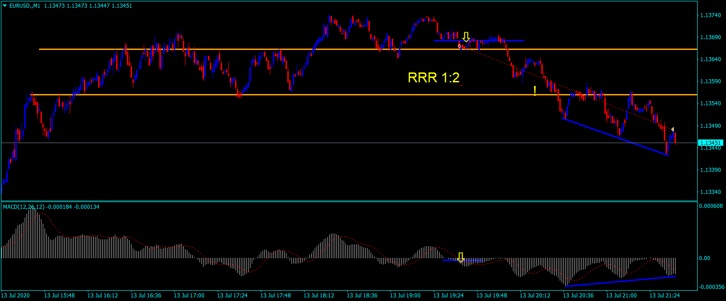Click the 1.13390 price axis label
Viewport: 726px width, 301px height.
tap(710, 170)
